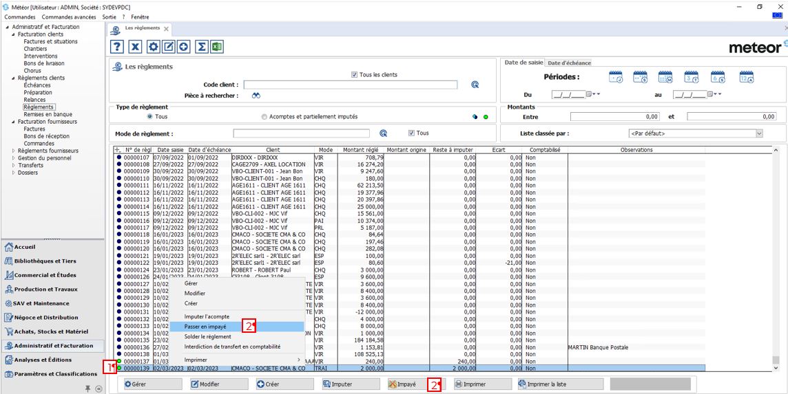Click the Modifier button in bottom bar
This screenshot has width=788, height=394.
click(218, 384)
